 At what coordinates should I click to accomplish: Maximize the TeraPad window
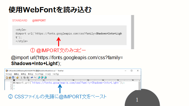(131, 71)
